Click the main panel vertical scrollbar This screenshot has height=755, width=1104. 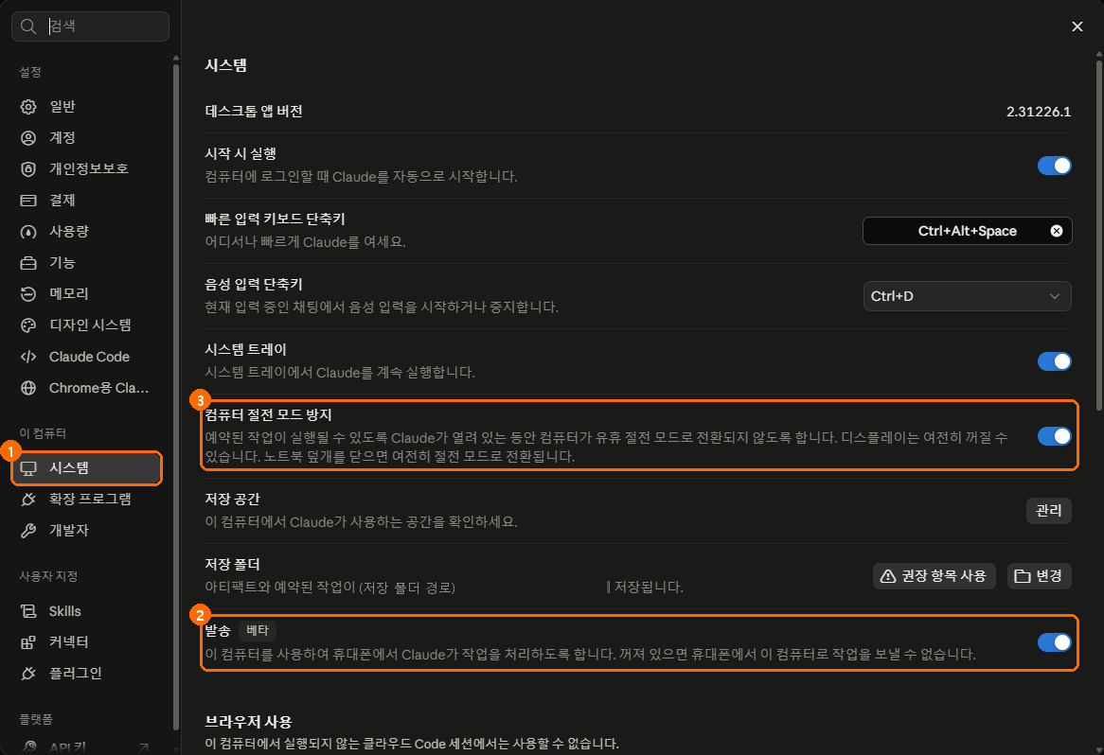[1099, 236]
